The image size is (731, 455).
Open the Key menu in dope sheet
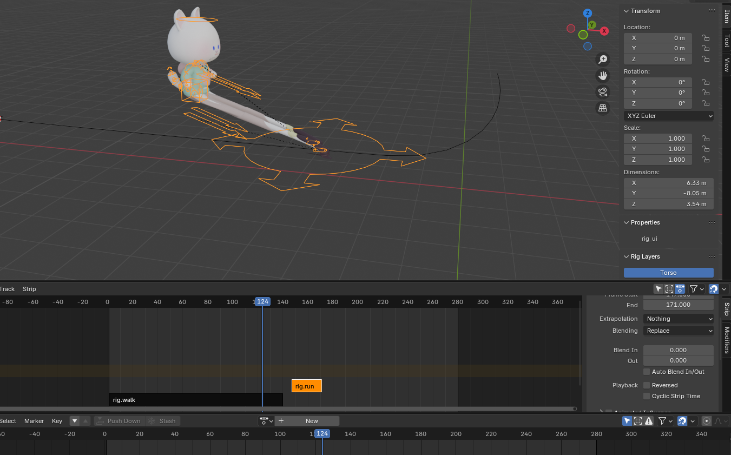point(57,421)
